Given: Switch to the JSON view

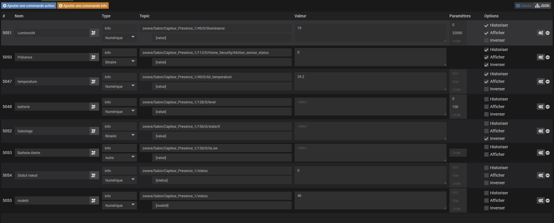Looking at the screenshot, I should pyautogui.click(x=542, y=6).
